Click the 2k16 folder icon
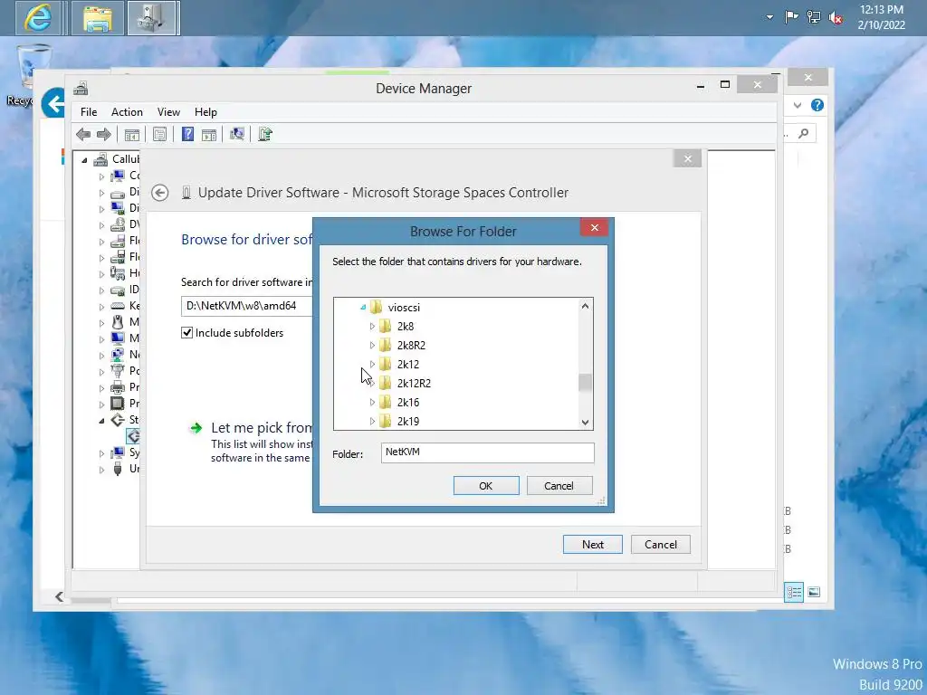The image size is (927, 695). click(386, 403)
